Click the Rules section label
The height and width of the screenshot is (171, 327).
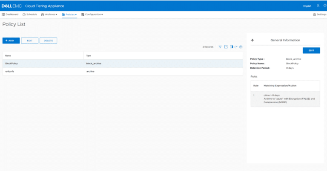click(x=254, y=77)
